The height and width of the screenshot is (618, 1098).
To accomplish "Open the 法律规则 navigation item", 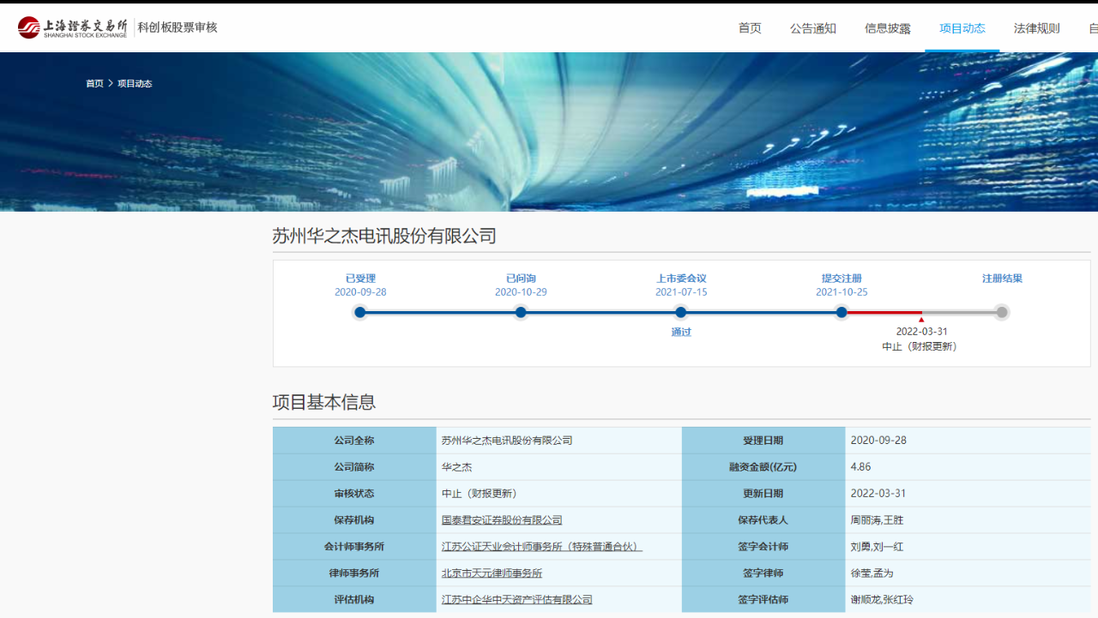I will pos(1036,28).
